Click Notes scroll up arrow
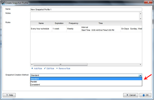The width and height of the screenshot is (154, 100). click(x=141, y=14)
